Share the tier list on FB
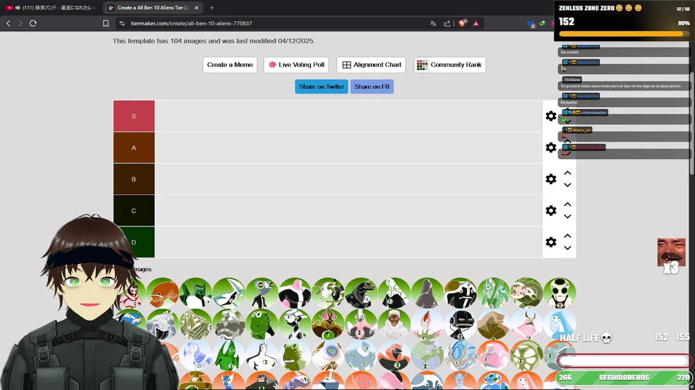The width and height of the screenshot is (695, 390). pyautogui.click(x=372, y=87)
